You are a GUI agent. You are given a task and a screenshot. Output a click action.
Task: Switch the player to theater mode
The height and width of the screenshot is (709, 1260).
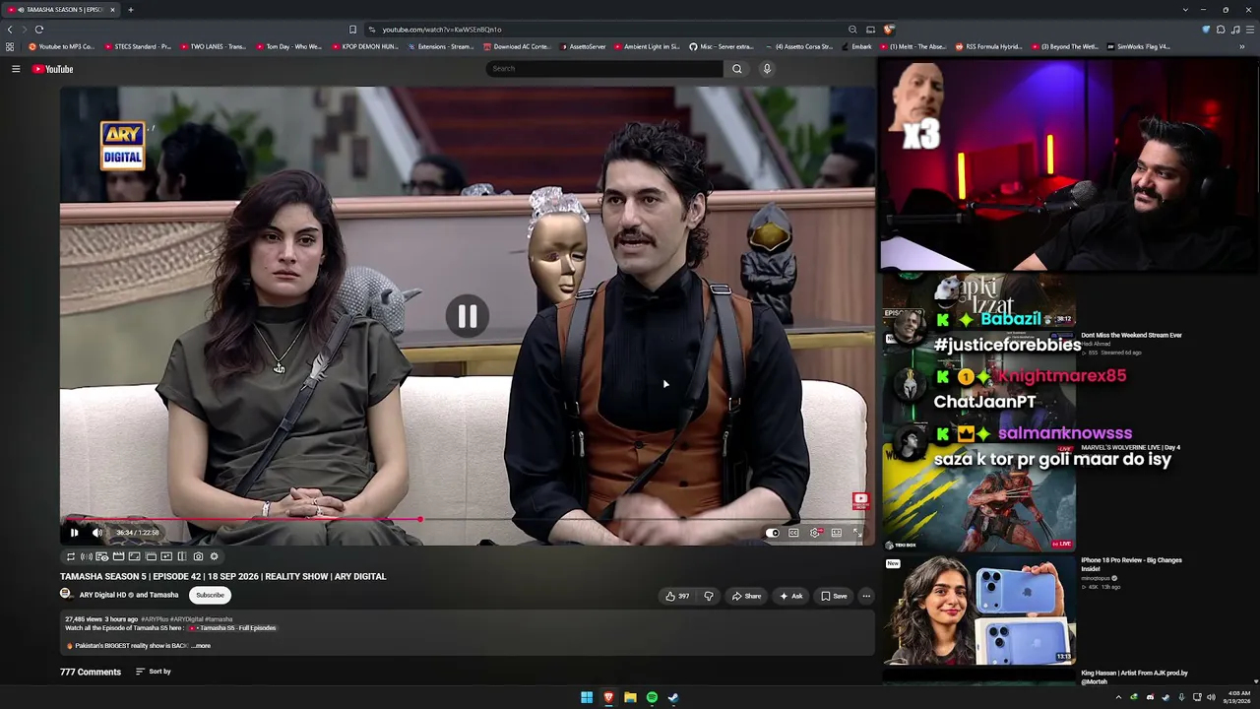837,533
